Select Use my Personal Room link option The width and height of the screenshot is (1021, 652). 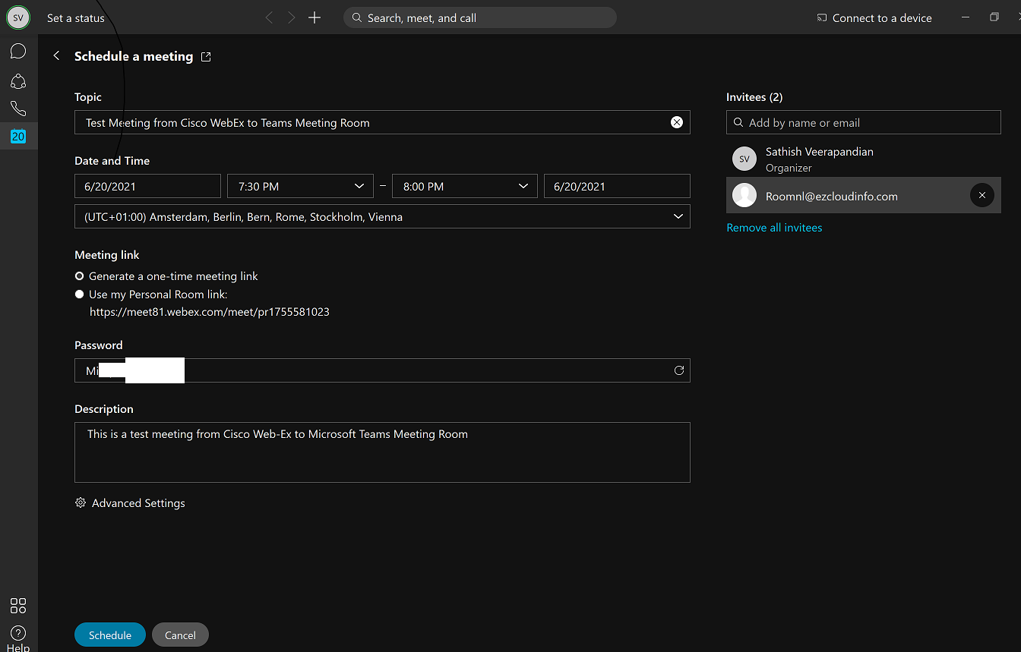tap(80, 295)
